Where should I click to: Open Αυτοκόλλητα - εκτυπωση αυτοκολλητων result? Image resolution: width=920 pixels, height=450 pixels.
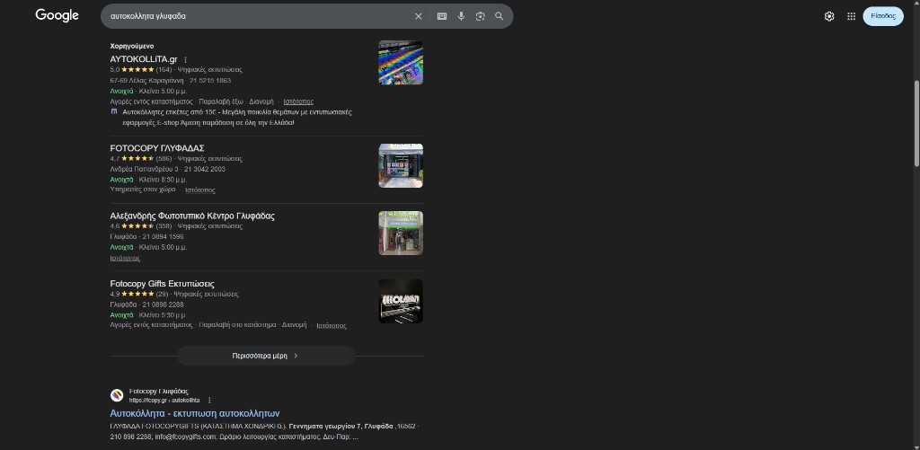coord(195,413)
